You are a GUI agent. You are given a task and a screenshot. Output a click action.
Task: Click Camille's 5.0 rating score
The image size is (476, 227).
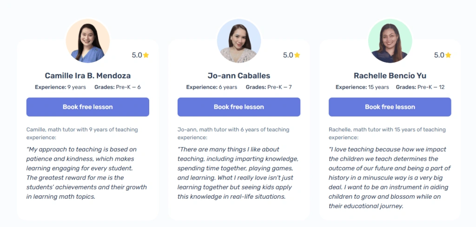pos(137,55)
